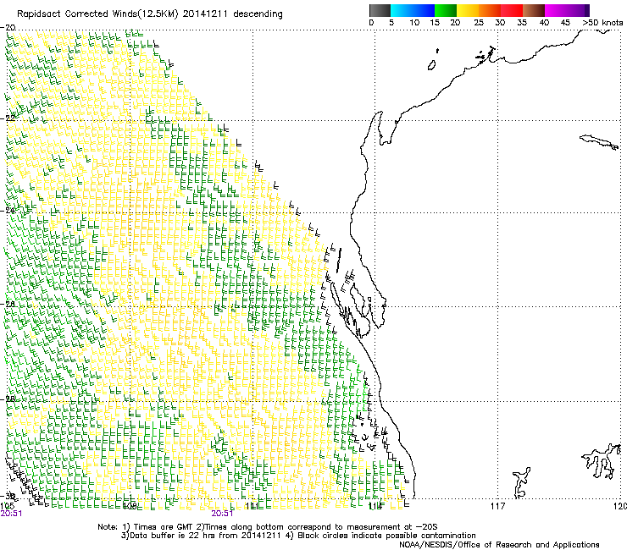Click the cyan 5-10 knots legend swatch

(x=402, y=10)
